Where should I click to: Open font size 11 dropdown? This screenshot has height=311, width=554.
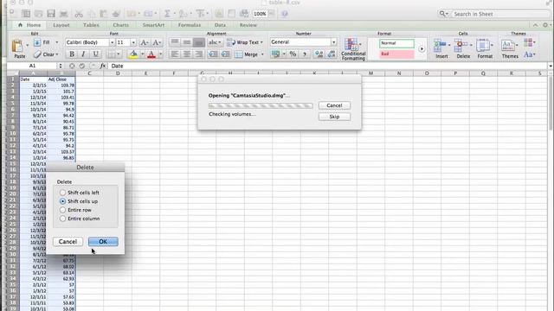coord(133,42)
